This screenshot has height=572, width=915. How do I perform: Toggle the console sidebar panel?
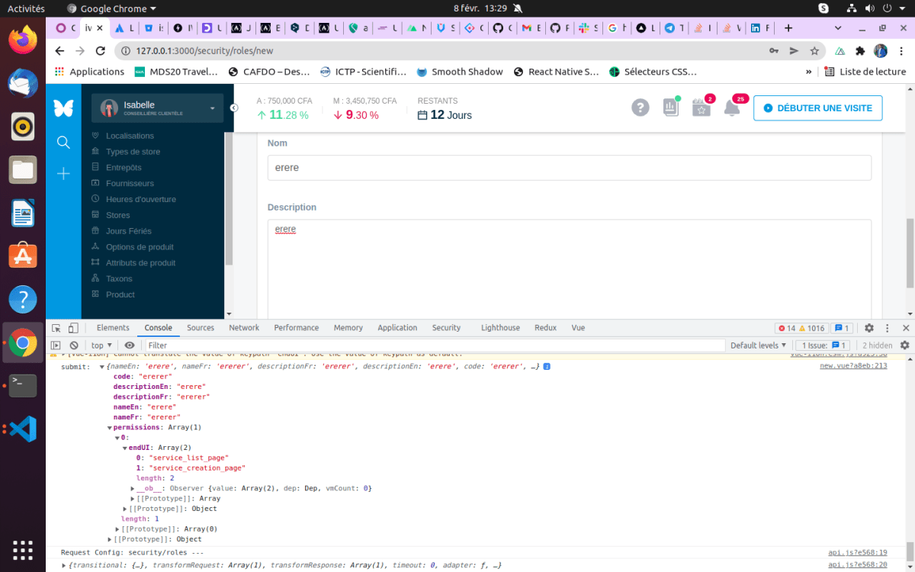click(x=56, y=345)
